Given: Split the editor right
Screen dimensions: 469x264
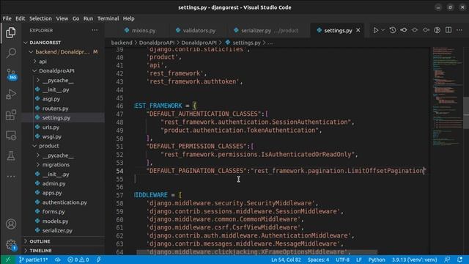Looking at the screenshot, I should pyautogui.click(x=448, y=30).
